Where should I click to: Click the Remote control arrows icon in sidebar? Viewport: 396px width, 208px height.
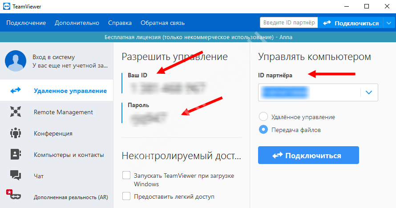pyautogui.click(x=16, y=91)
